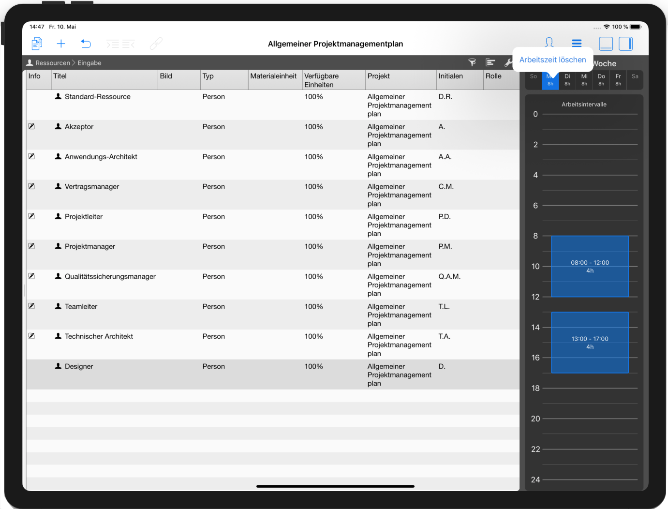Select the Di column showing 8h
The height and width of the screenshot is (509, 668).
(x=567, y=79)
